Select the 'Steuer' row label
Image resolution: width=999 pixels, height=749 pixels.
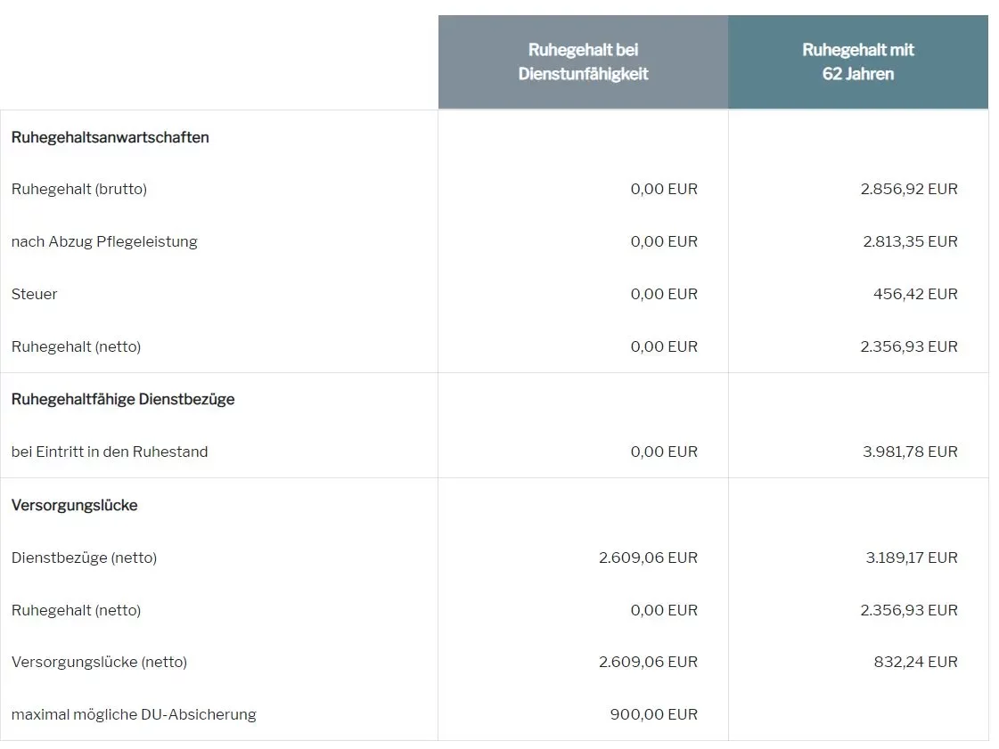(35, 294)
